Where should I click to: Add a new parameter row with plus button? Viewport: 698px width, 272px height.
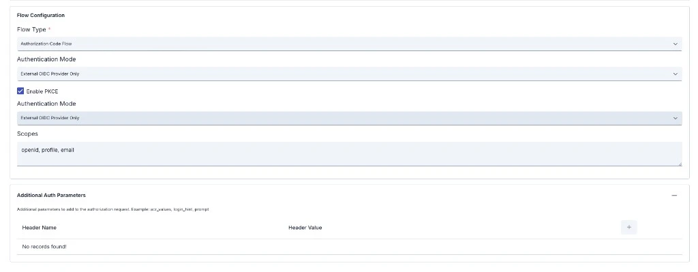[x=628, y=228]
